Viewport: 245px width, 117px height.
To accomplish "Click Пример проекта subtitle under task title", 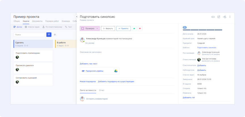I will coord(87,20).
